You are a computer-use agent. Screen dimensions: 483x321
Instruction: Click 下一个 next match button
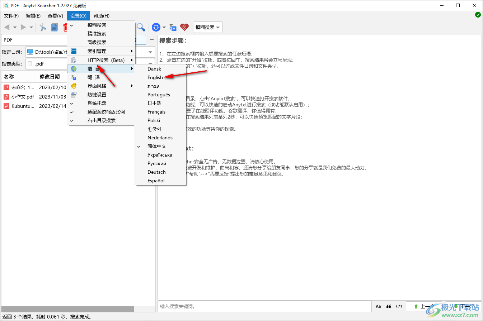point(463,306)
